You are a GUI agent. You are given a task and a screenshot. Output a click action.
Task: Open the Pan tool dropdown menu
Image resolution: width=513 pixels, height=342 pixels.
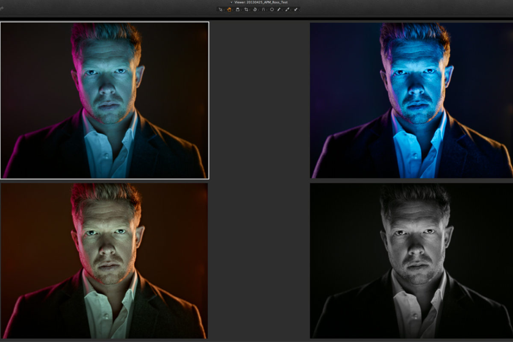tap(233, 10)
